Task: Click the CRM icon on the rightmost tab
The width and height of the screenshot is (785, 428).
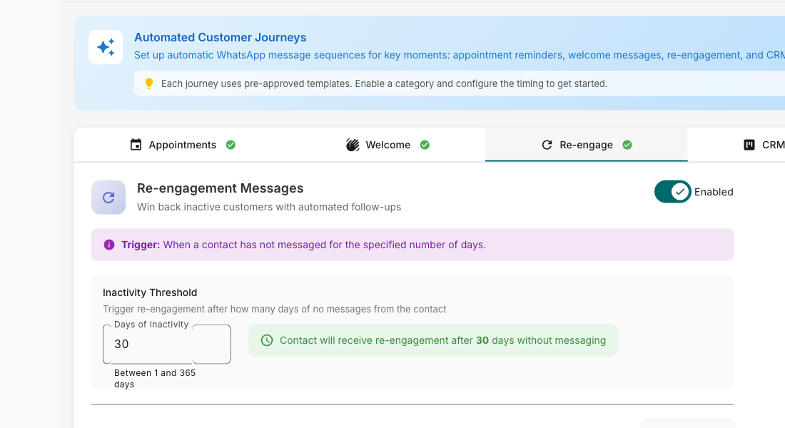Action: 749,144
